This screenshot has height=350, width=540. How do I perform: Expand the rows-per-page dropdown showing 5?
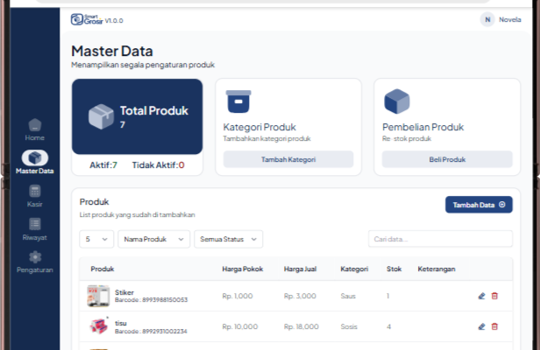[96, 239]
